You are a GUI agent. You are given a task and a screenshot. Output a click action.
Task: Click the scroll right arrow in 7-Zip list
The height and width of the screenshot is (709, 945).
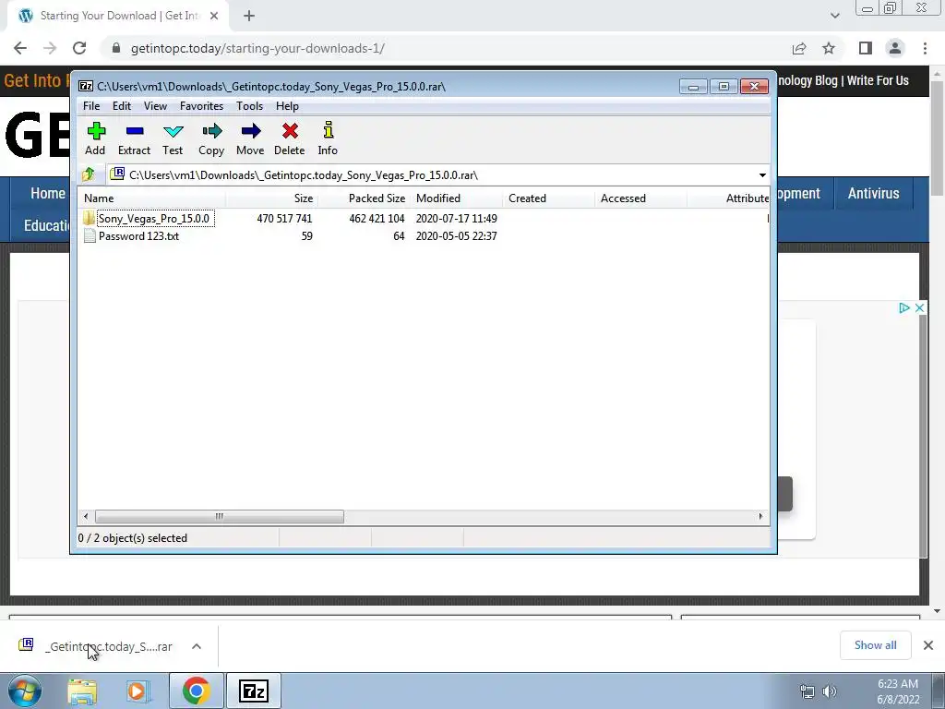pos(760,517)
